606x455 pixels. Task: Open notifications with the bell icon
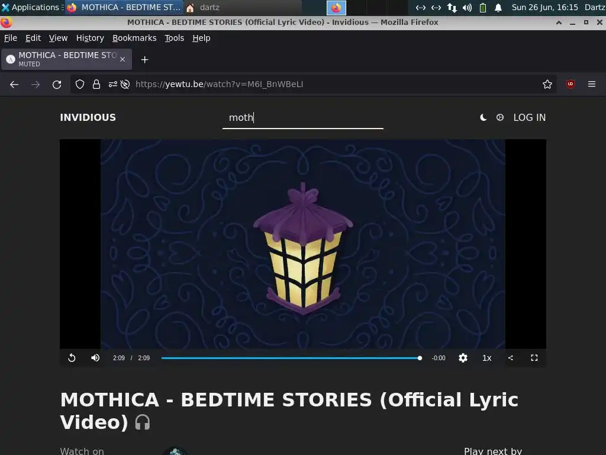click(498, 7)
